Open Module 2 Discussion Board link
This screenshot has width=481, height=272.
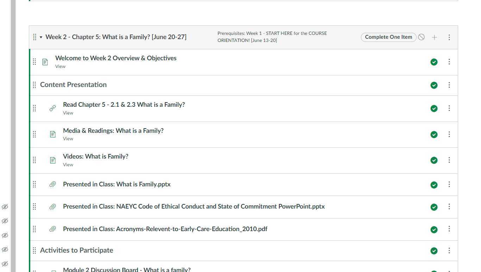126,270
